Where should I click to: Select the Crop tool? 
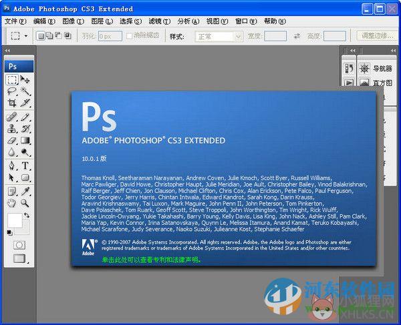click(12, 103)
